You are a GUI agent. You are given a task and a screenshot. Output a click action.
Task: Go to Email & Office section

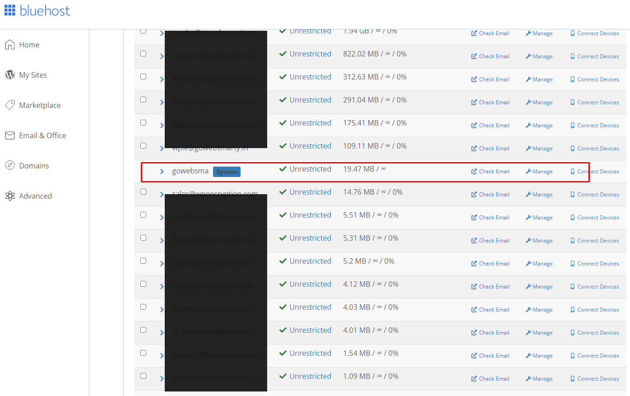[x=42, y=135]
